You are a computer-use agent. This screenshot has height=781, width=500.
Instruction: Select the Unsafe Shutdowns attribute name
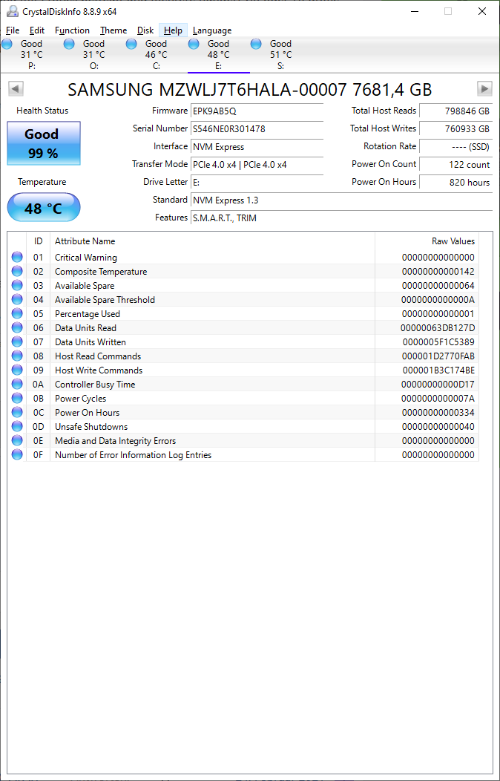pos(91,427)
